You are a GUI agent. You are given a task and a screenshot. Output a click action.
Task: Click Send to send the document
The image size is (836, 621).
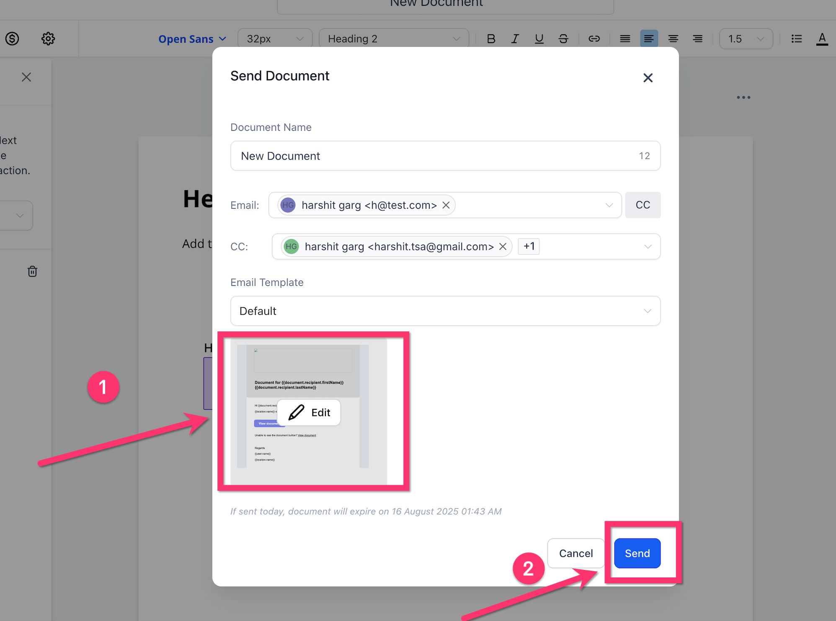tap(637, 553)
